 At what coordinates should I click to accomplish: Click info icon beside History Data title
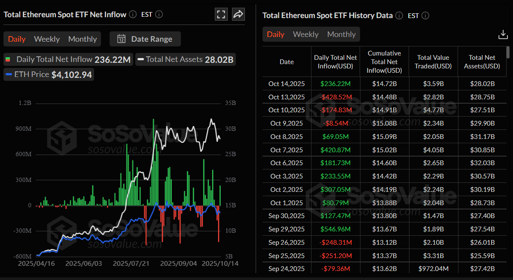[399, 15]
